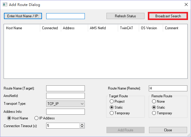Decrease Connection Timeout with down arrow
The image size is (191, 137).
coord(82,127)
